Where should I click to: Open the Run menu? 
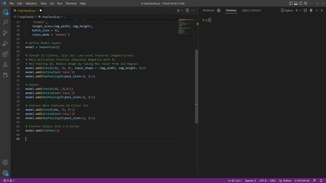tap(60, 4)
